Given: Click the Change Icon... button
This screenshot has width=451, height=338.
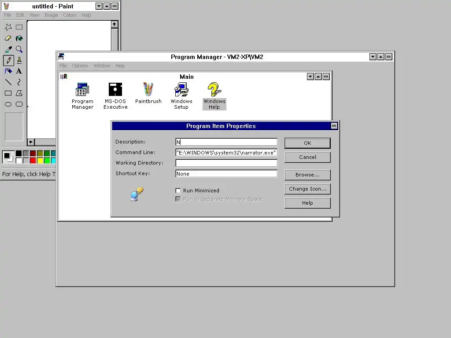Looking at the screenshot, I should 307,189.
